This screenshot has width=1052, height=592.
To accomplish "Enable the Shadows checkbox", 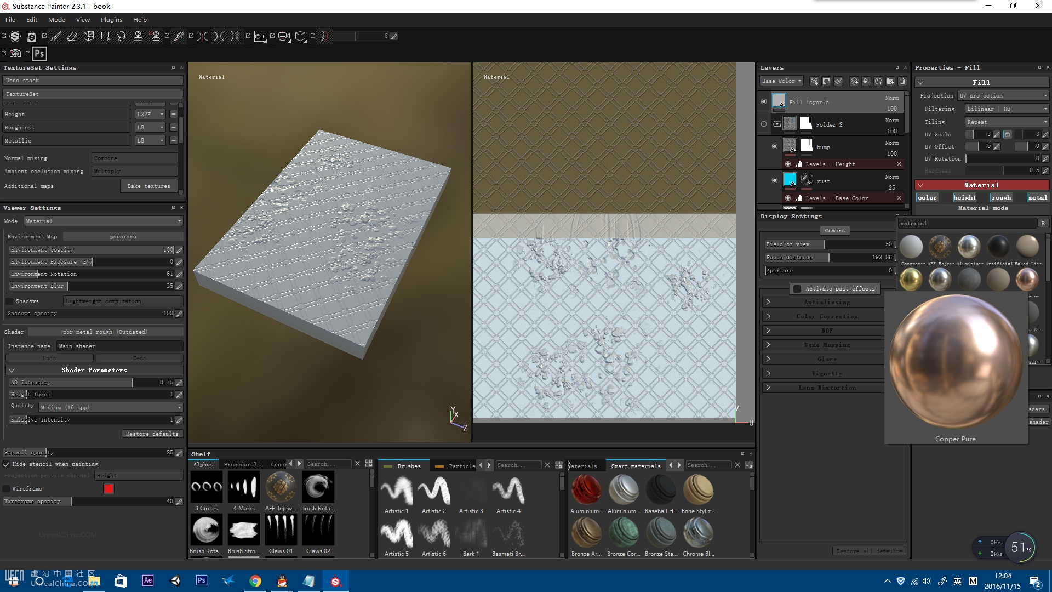I will (9, 301).
